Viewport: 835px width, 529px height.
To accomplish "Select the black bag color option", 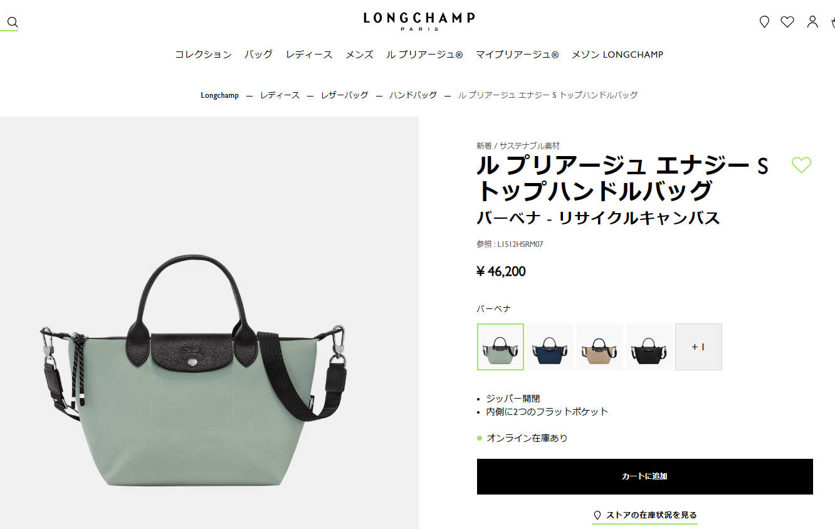I will (649, 347).
